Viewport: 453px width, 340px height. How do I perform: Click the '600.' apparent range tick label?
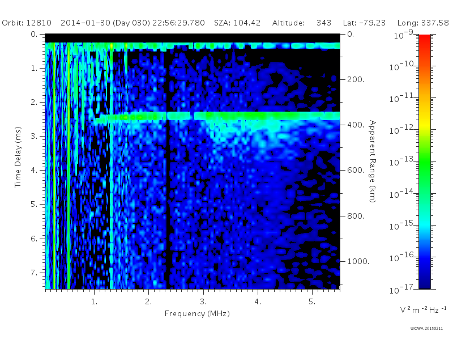coord(356,171)
